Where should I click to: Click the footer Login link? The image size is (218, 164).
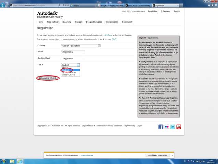139,126
